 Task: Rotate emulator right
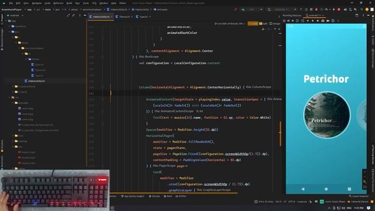[302, 21]
